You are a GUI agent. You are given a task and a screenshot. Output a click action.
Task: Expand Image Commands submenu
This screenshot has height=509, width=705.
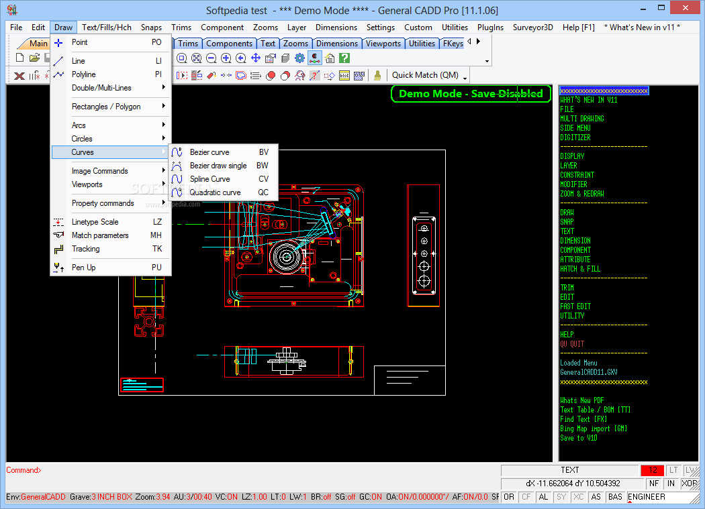pos(111,171)
